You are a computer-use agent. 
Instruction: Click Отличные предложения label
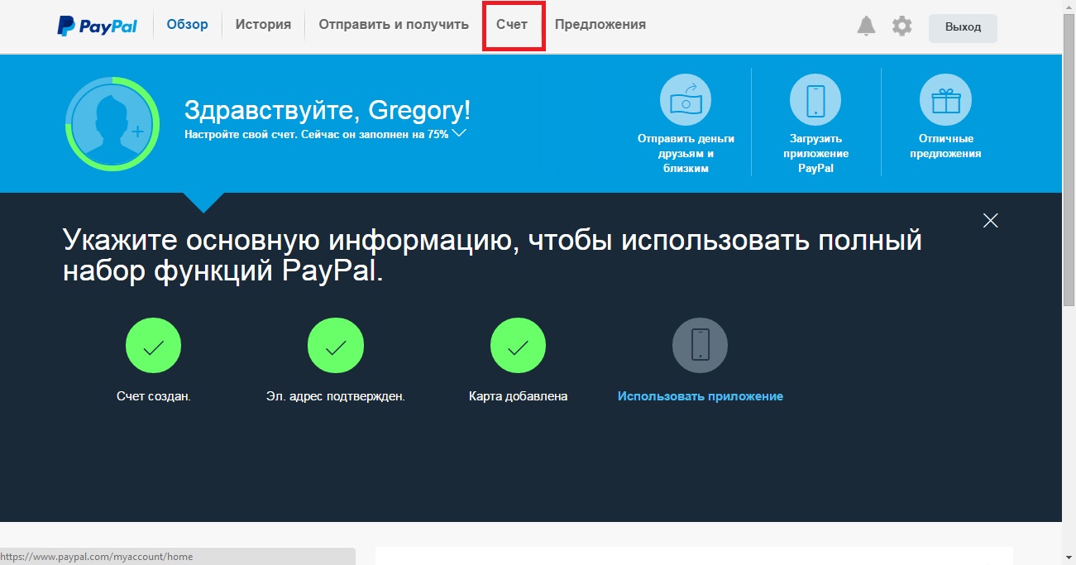pos(945,146)
